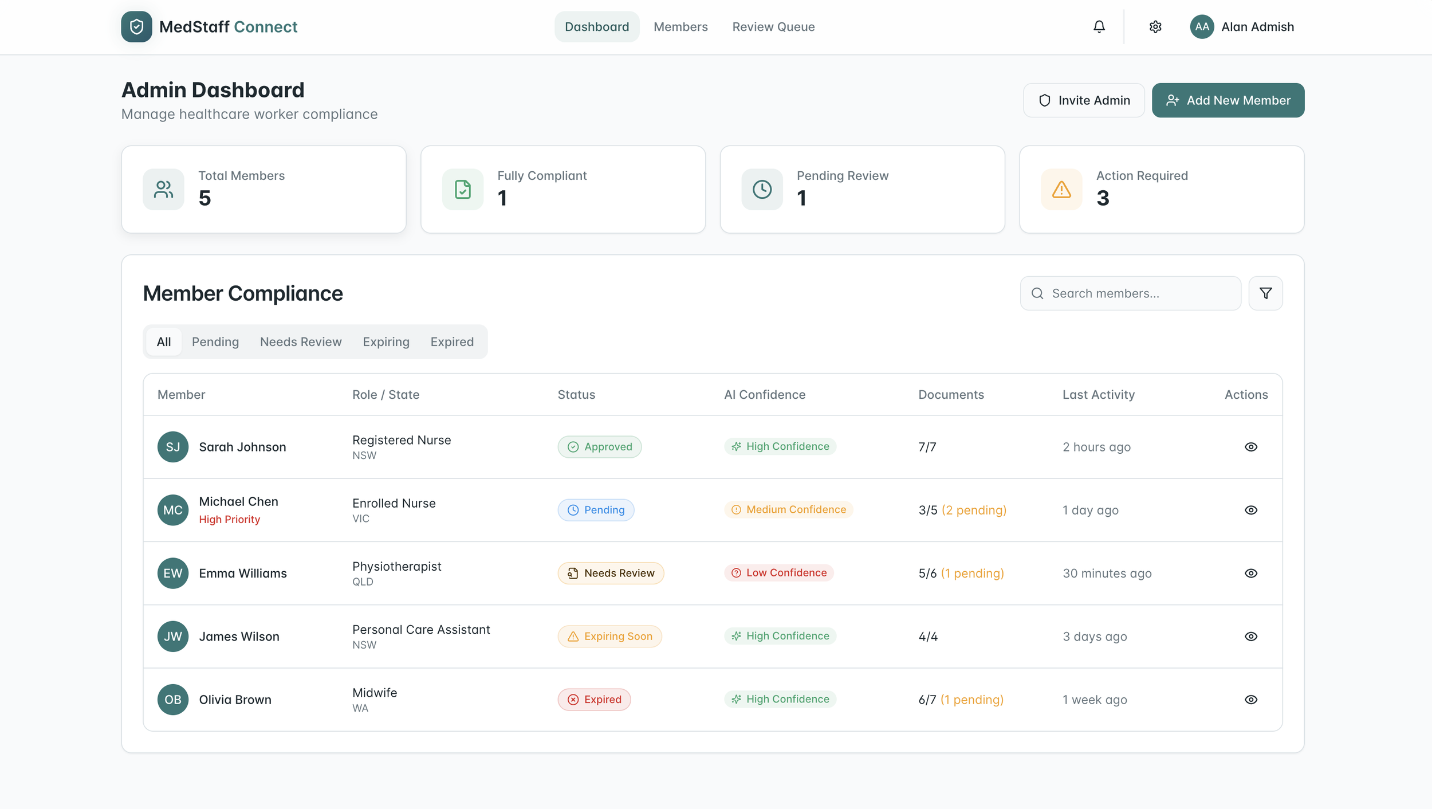Click the Action Required warning icon

1061,189
